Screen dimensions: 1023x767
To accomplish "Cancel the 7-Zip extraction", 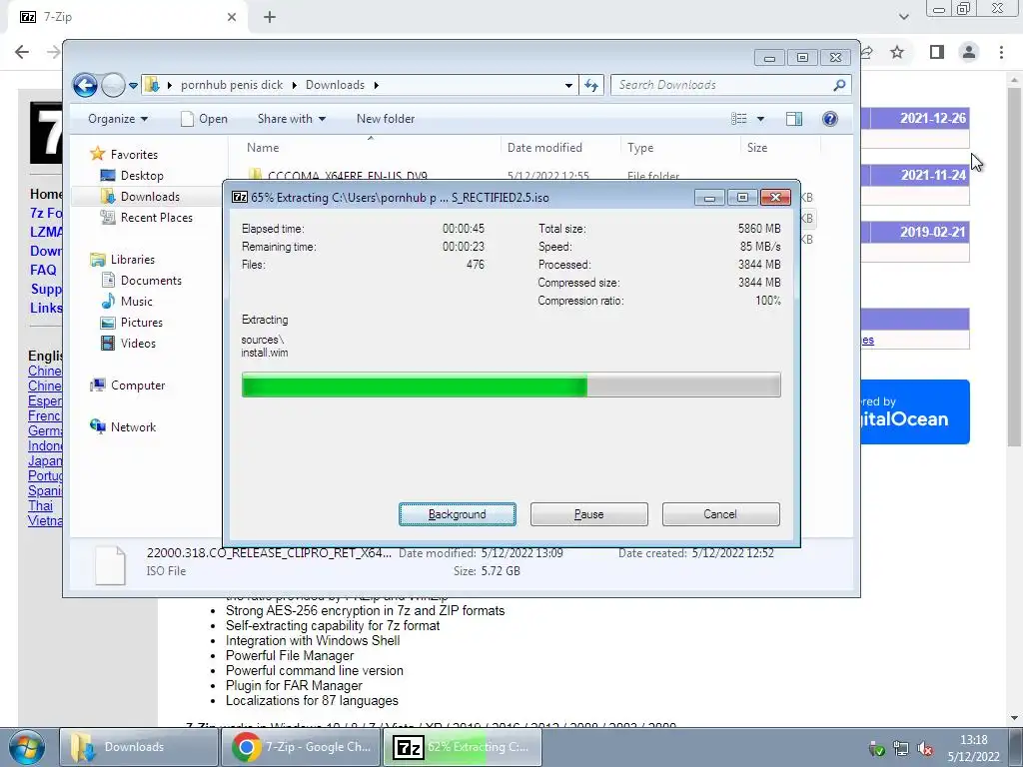I will pos(720,514).
